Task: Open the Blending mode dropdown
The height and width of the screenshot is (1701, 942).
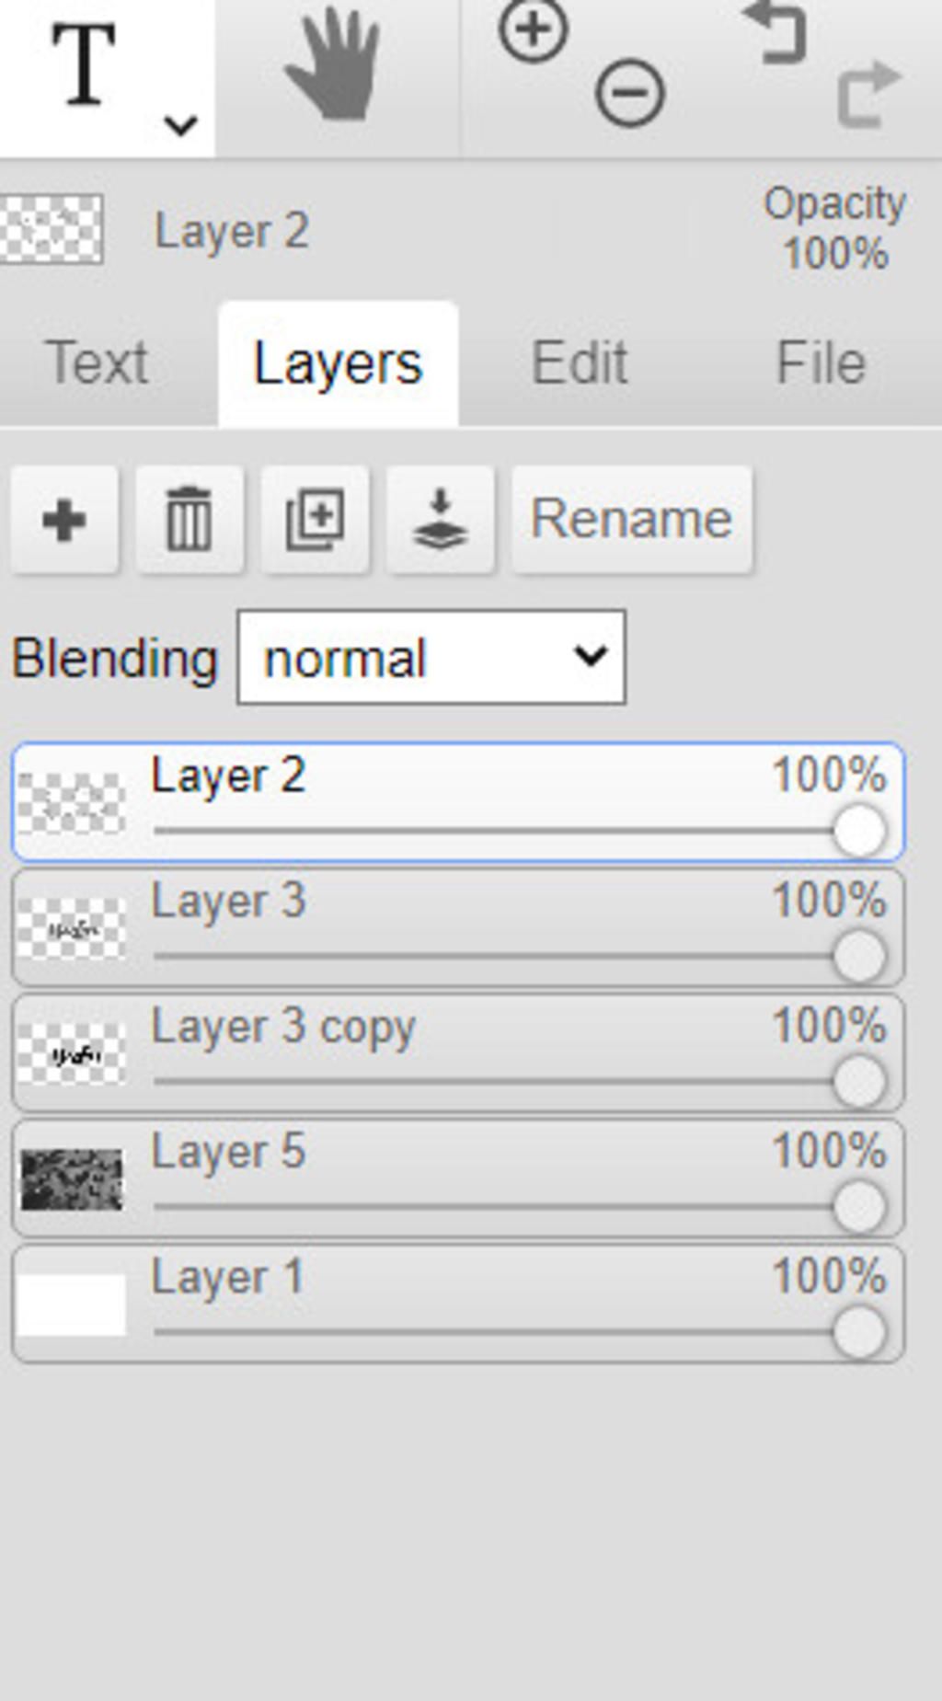Action: 431,658
